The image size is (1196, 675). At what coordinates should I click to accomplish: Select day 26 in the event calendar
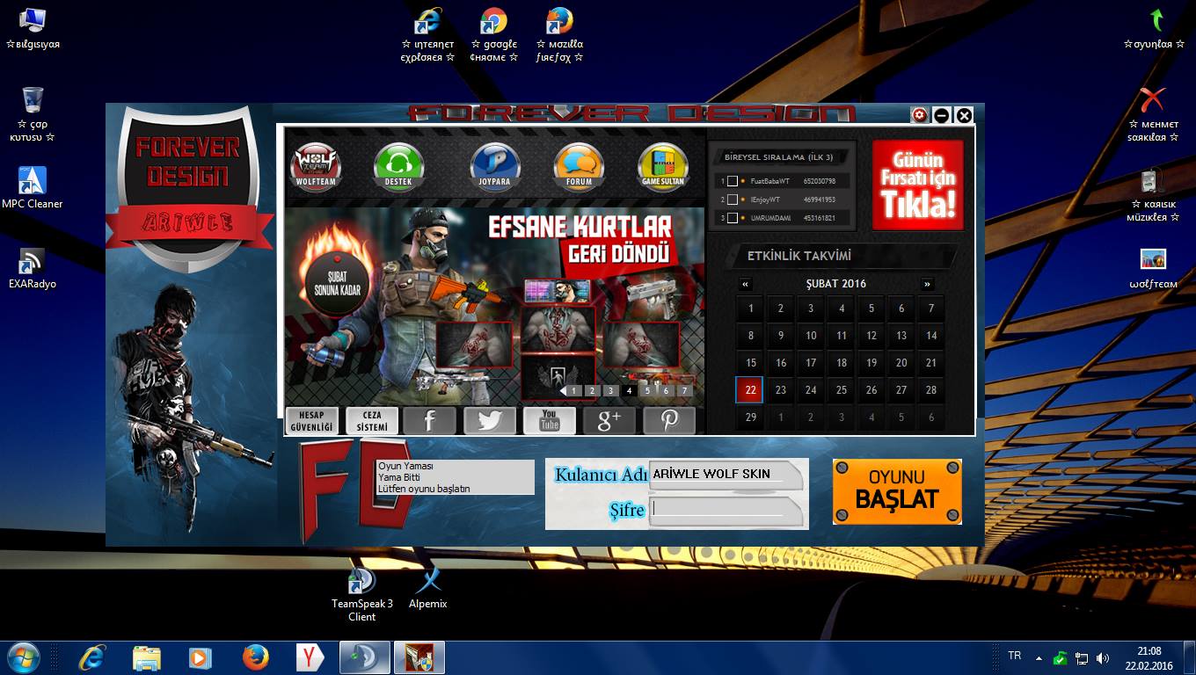871,390
